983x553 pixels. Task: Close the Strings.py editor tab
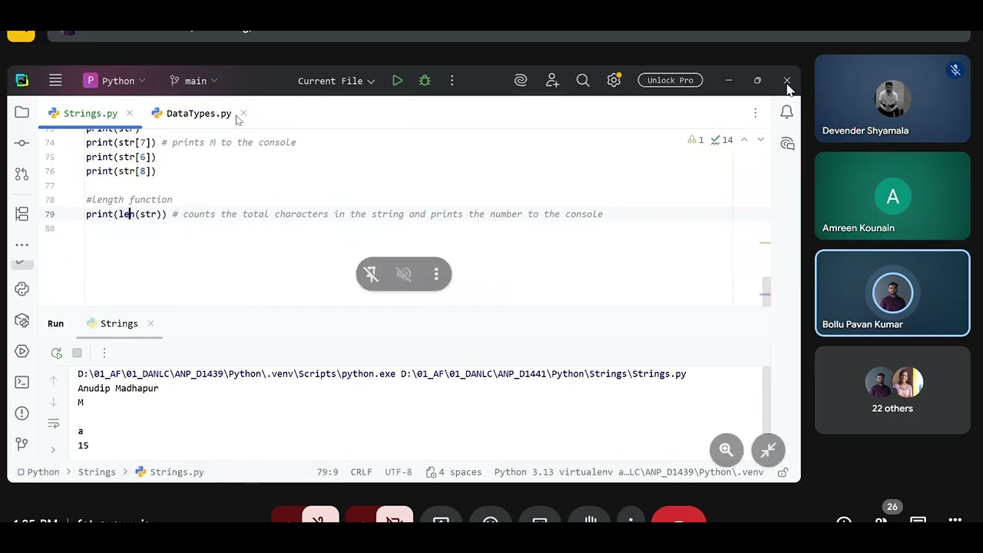point(129,114)
